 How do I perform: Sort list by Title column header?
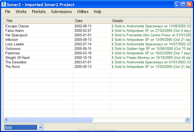(38, 21)
